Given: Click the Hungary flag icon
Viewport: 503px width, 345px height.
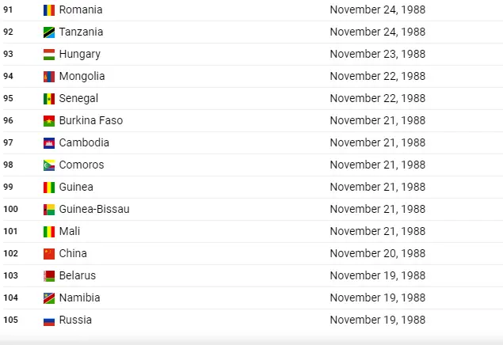Looking at the screenshot, I should point(49,55).
